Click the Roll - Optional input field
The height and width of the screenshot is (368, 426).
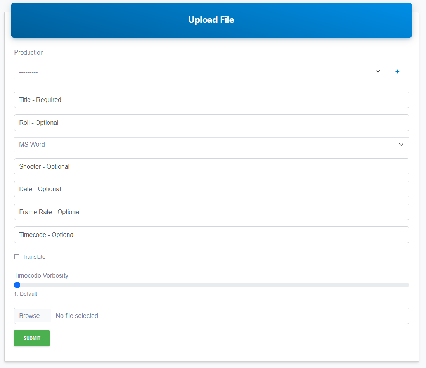pos(211,123)
